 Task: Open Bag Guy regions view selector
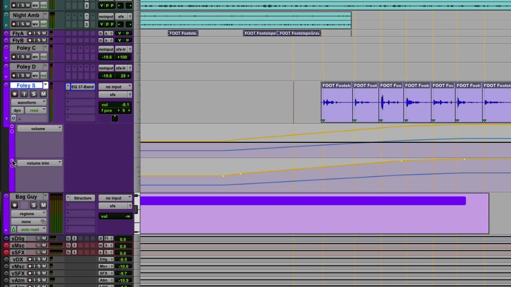(x=29, y=214)
